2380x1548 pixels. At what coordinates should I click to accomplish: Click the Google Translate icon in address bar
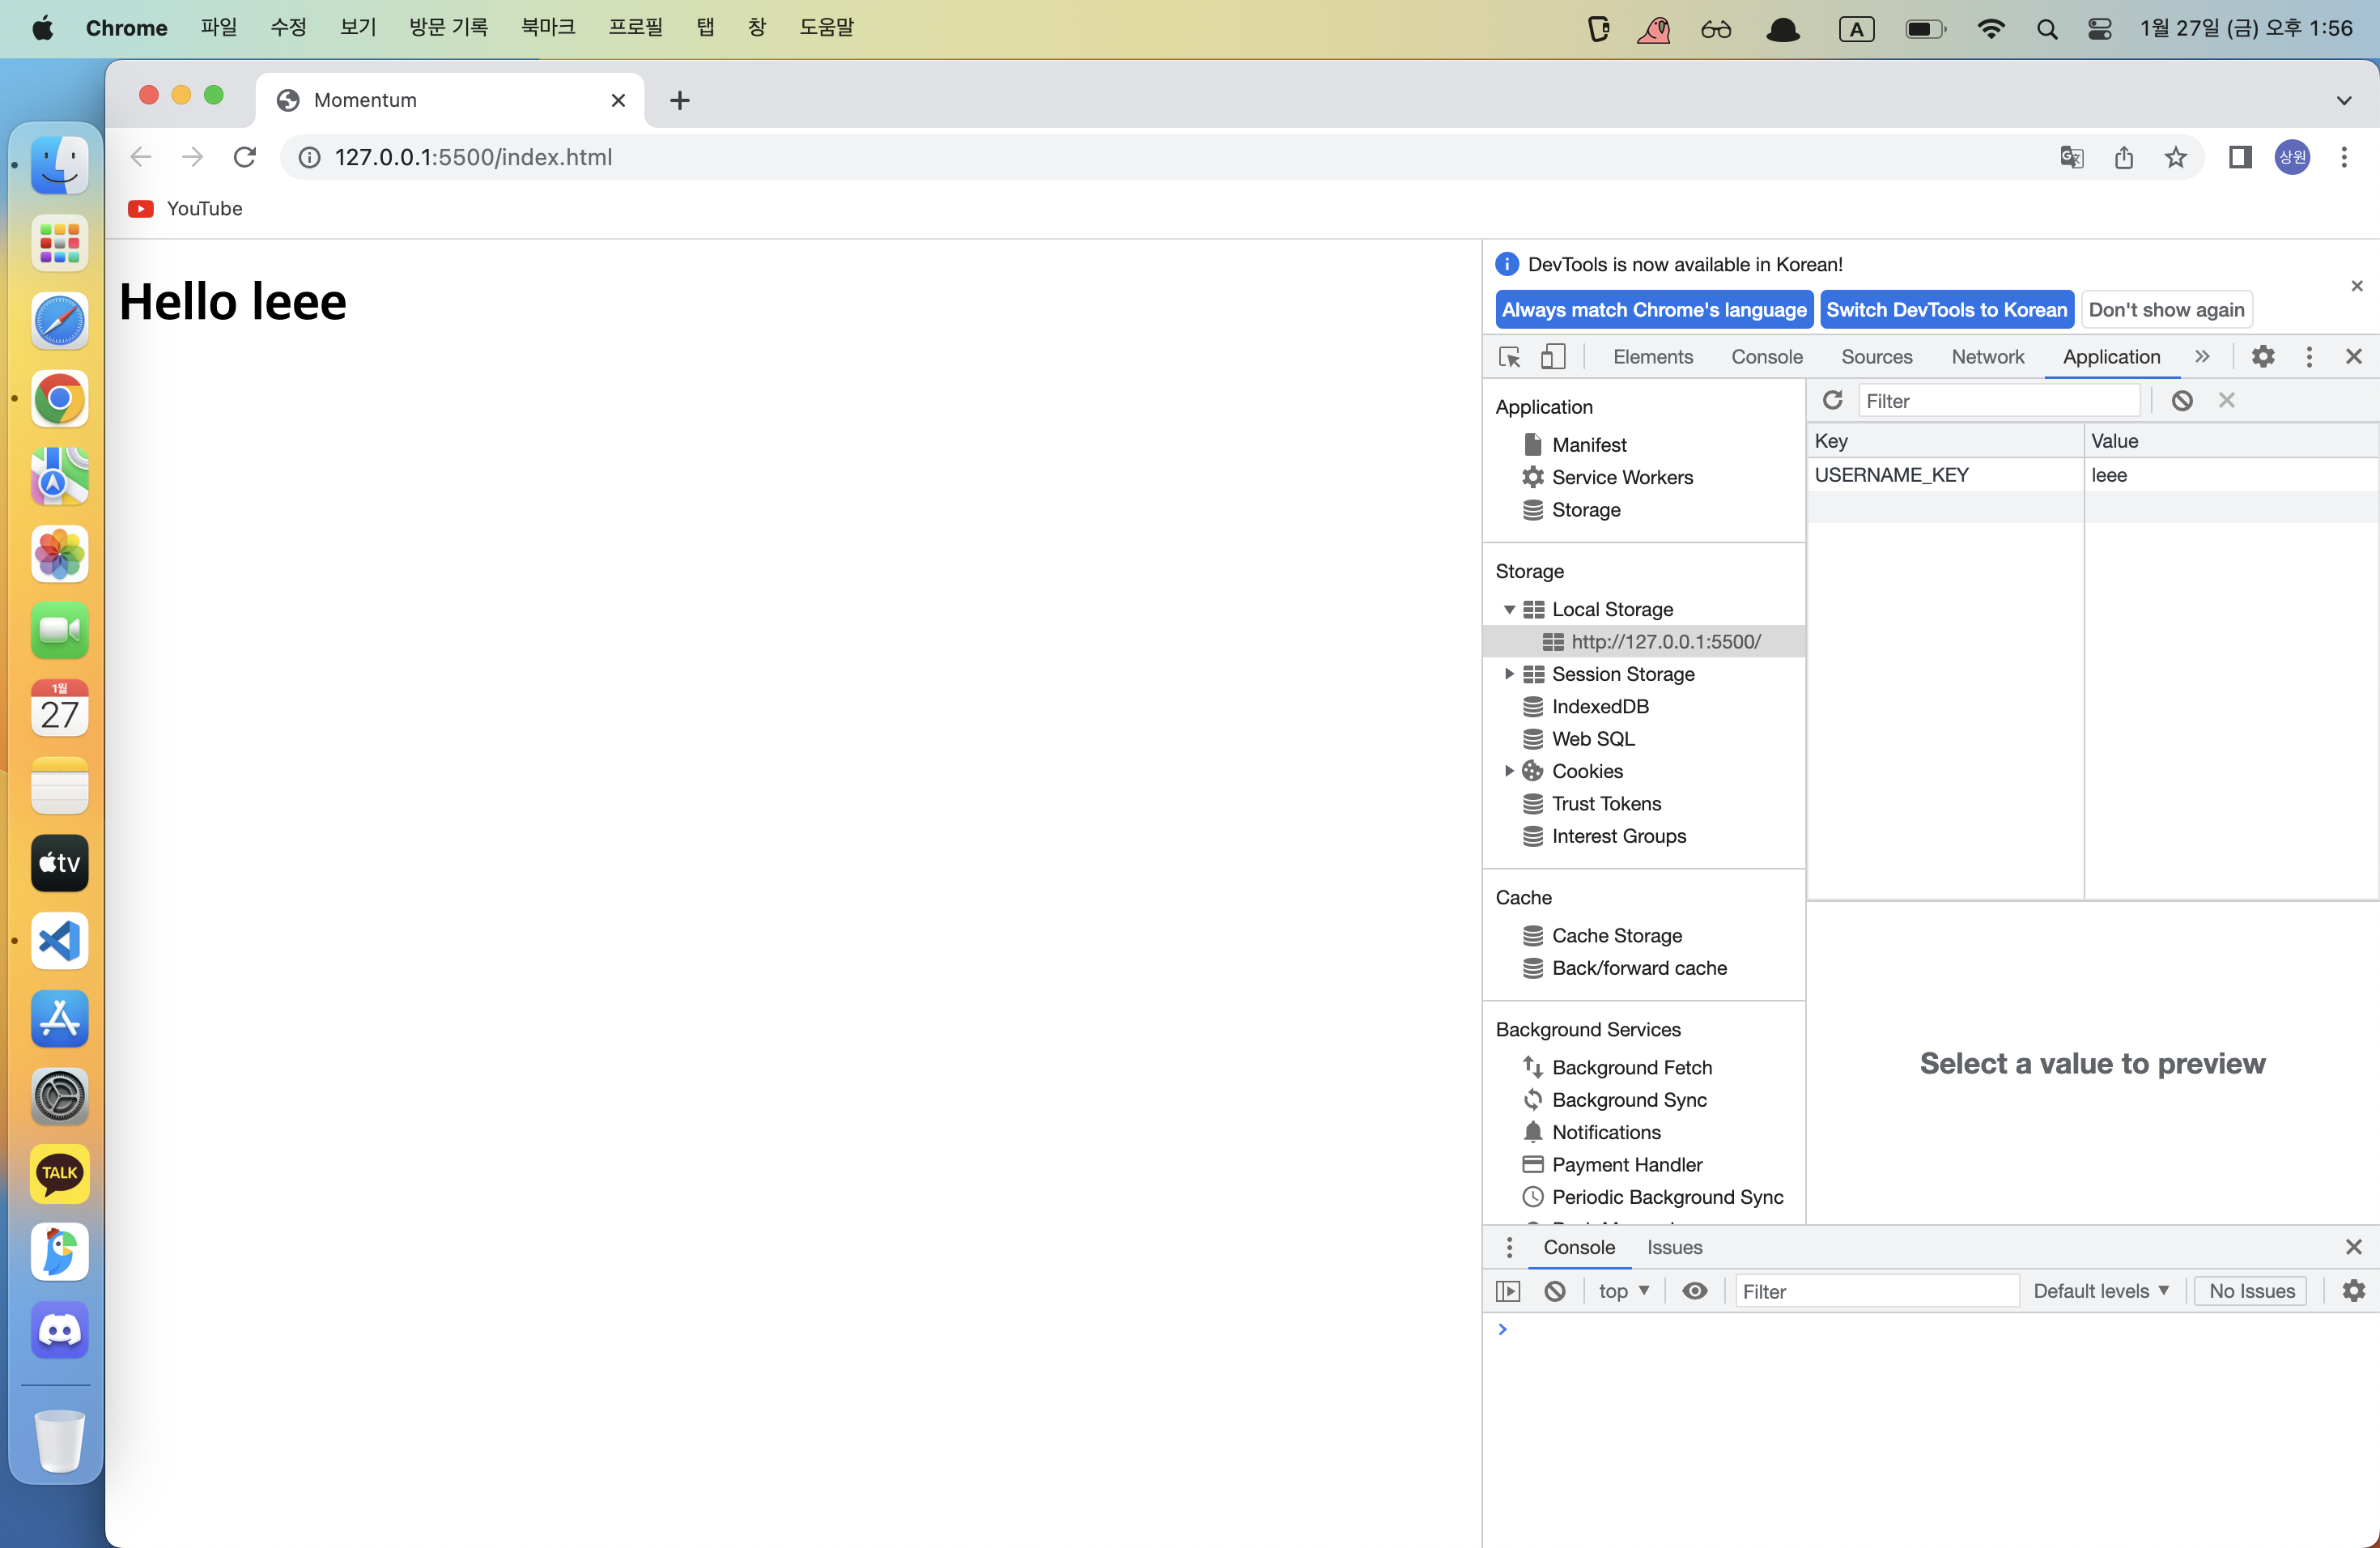pos(2071,157)
